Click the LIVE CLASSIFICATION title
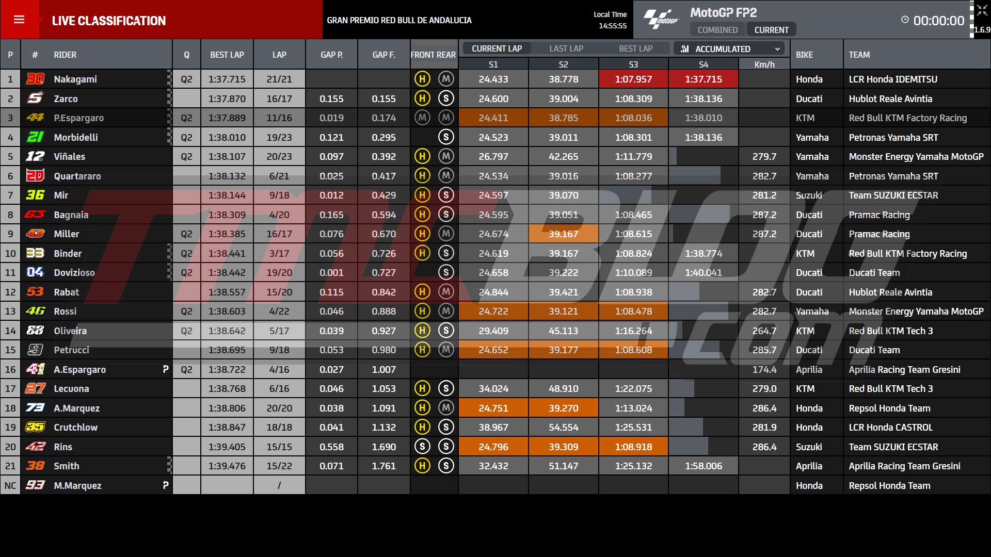 pos(109,21)
